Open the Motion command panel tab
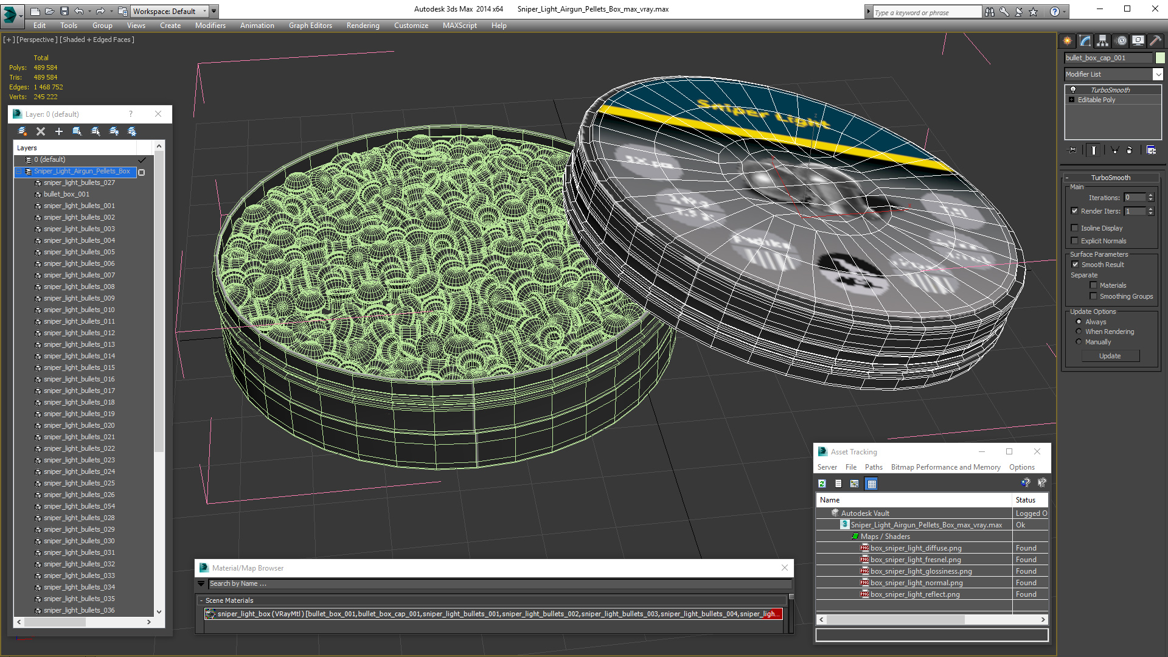 (x=1121, y=41)
